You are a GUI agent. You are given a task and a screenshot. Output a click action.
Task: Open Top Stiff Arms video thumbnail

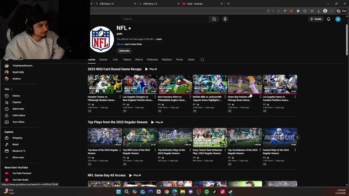(x=140, y=137)
